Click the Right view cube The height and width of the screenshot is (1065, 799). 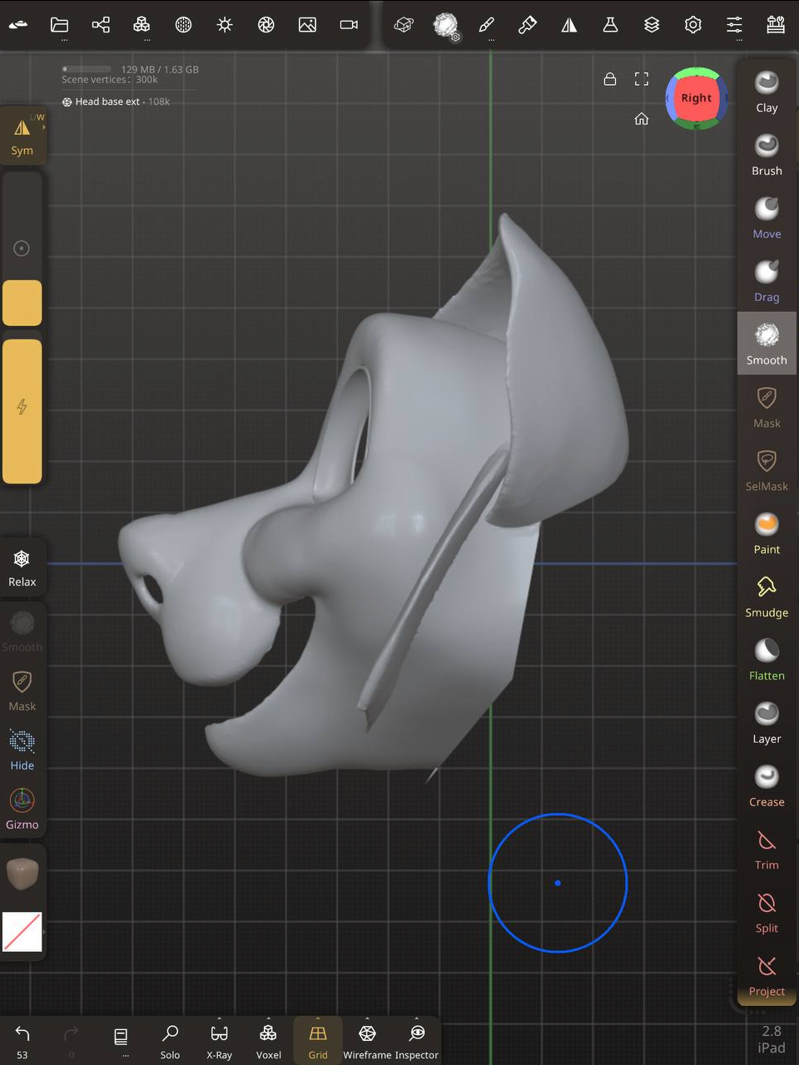click(696, 98)
